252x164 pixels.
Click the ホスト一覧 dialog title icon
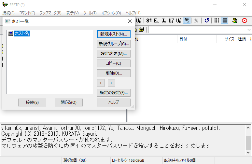(7, 21)
